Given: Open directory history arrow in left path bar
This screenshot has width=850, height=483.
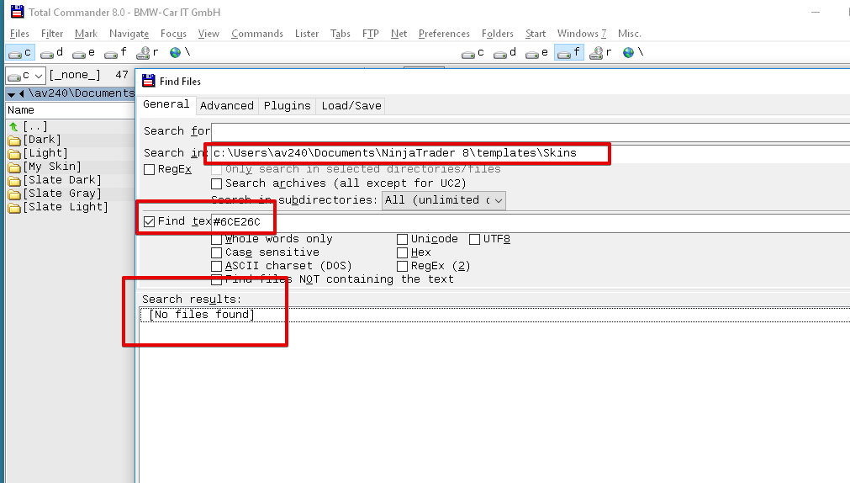Looking at the screenshot, I should coord(12,94).
